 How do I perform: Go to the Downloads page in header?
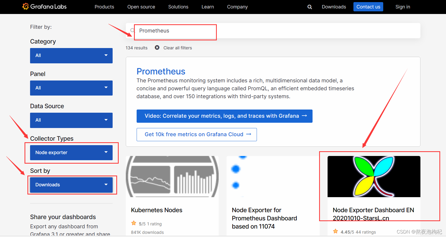coord(334,7)
